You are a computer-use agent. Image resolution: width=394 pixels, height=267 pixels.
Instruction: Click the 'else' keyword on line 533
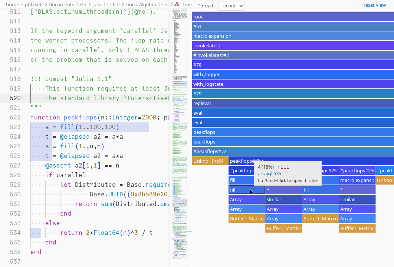point(53,223)
